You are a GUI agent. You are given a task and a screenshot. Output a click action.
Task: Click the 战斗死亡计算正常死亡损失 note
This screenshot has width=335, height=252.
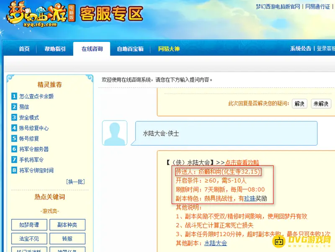214,225
